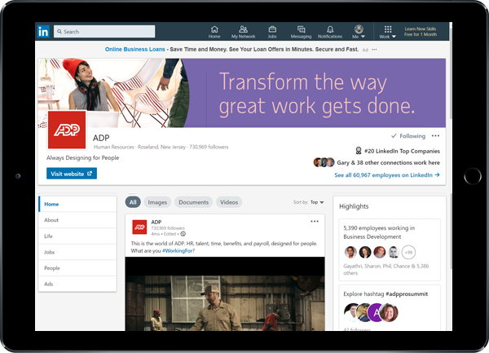Expand the Work apps grid menu
The width and height of the screenshot is (489, 353).
click(x=388, y=32)
